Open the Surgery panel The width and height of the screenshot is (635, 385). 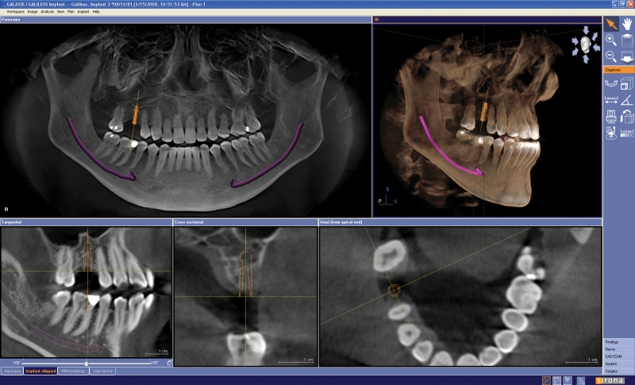(619, 372)
